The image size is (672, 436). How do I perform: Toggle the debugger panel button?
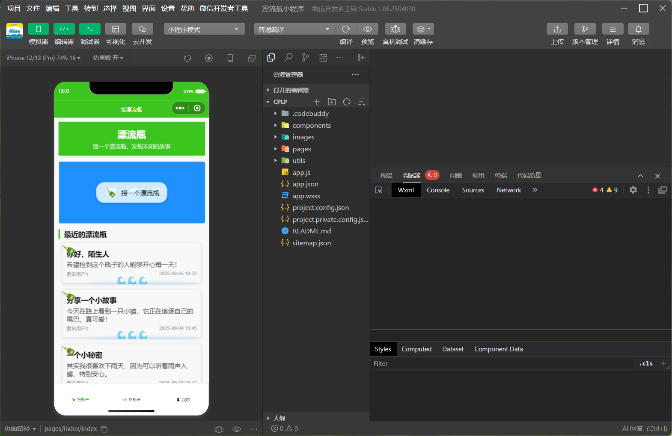pos(90,29)
